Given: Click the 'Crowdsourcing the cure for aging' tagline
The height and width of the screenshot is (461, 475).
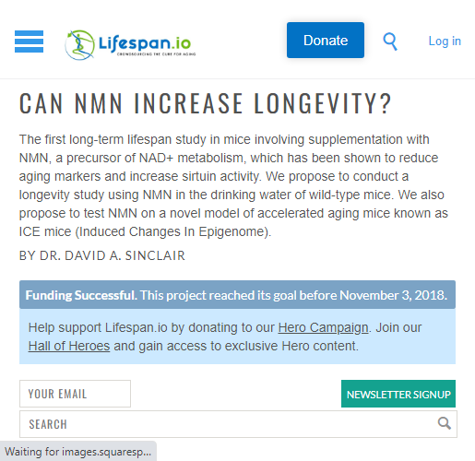Looking at the screenshot, I should [x=156, y=54].
